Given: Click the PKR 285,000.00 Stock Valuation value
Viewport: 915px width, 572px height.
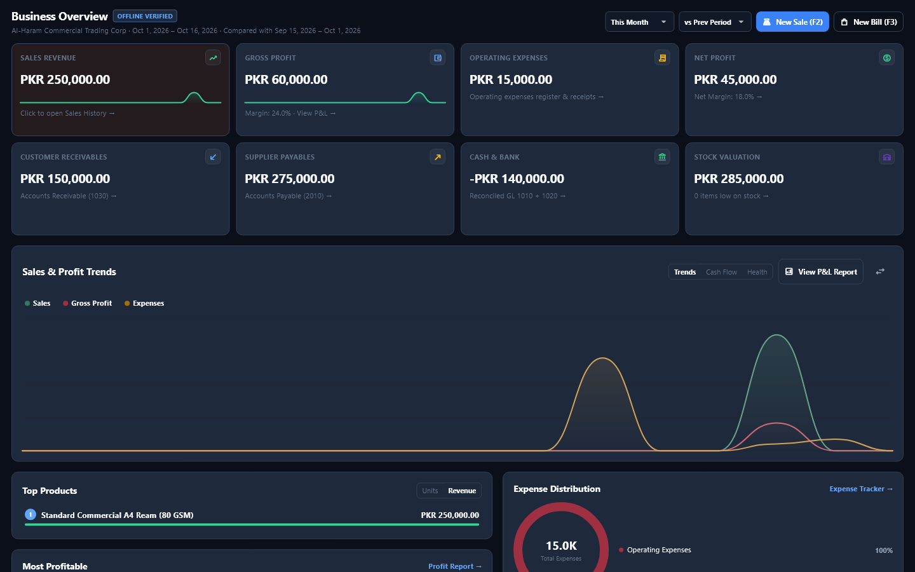Looking at the screenshot, I should pos(739,179).
